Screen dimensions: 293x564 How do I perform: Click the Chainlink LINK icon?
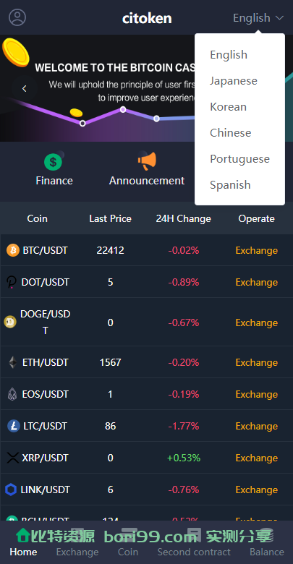pyautogui.click(x=11, y=490)
